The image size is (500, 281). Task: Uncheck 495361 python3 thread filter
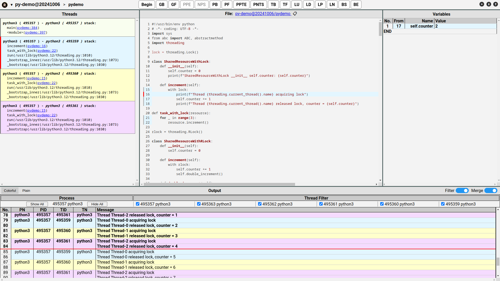pyautogui.click(x=321, y=204)
